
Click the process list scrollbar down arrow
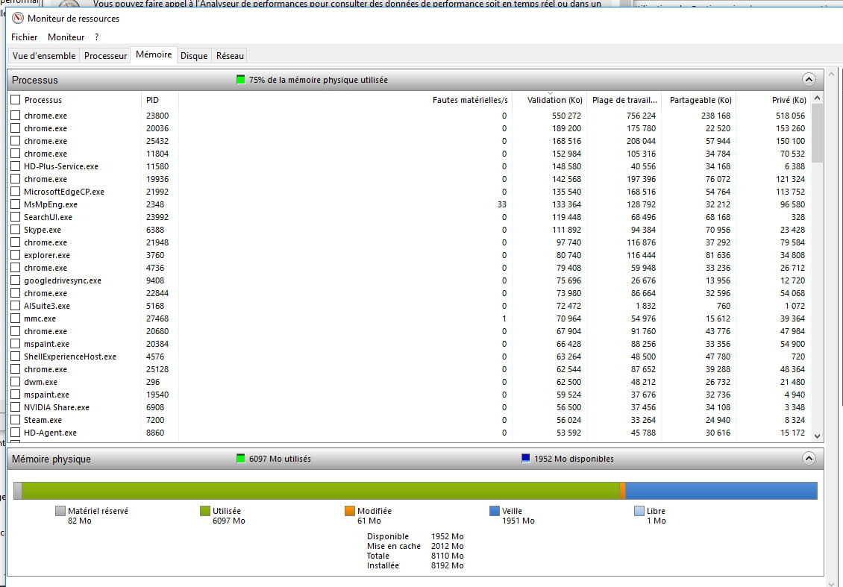[817, 436]
